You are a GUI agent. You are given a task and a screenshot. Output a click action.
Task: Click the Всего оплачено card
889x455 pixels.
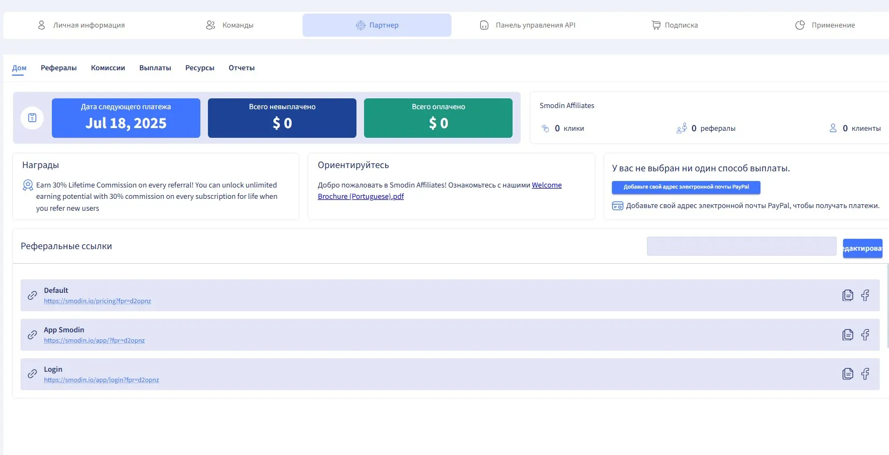(438, 118)
